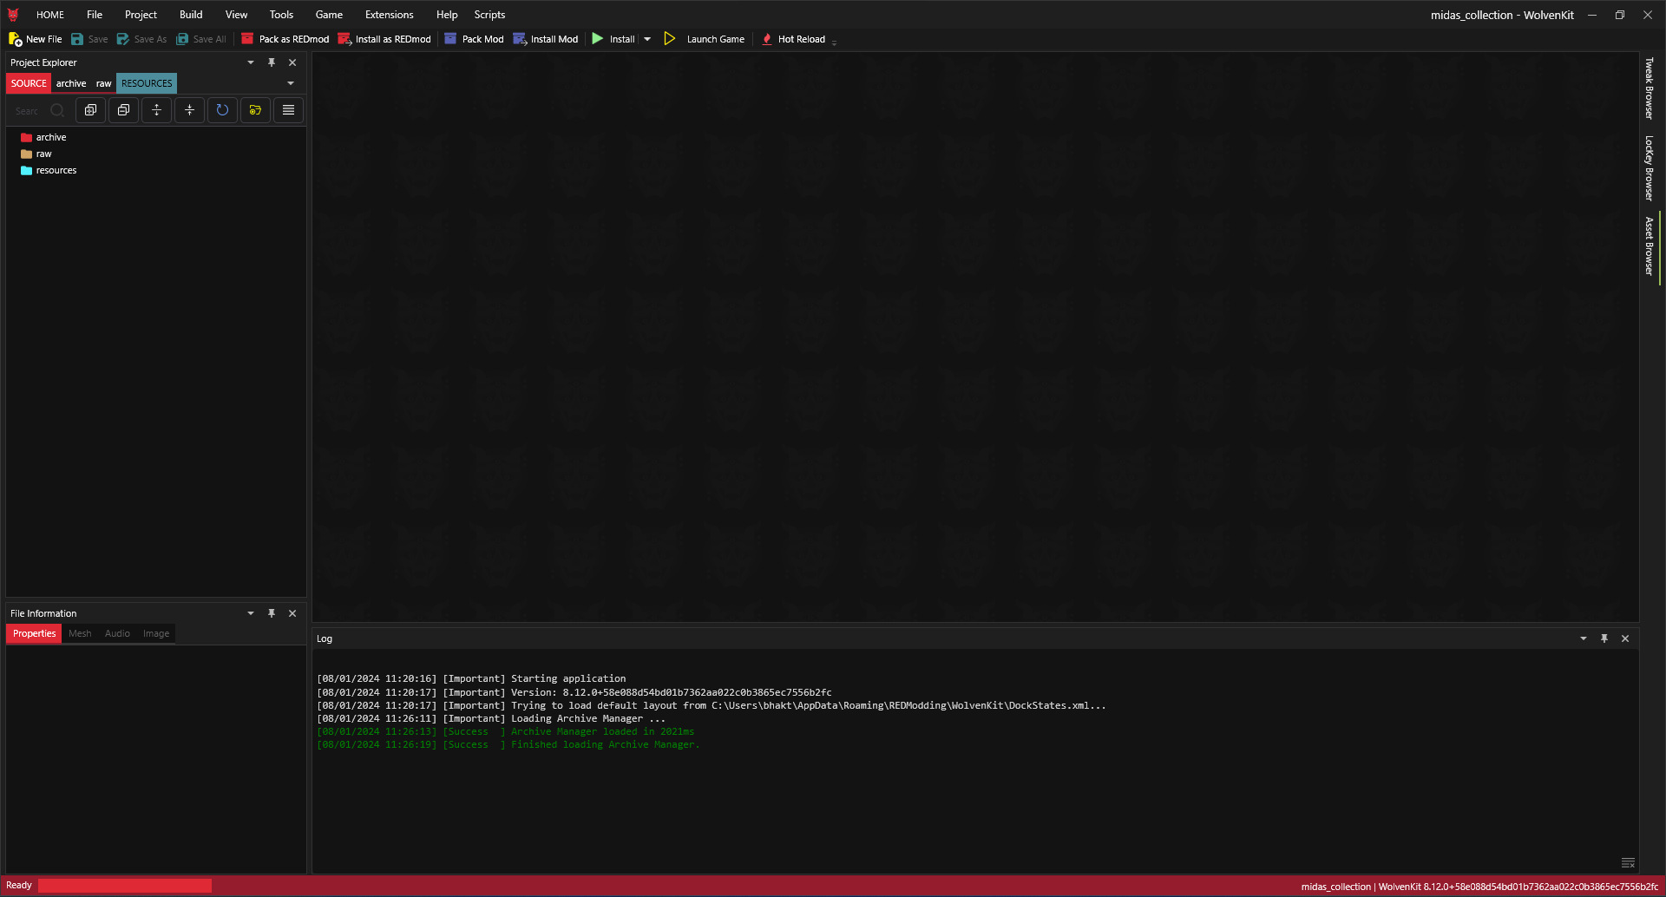The width and height of the screenshot is (1666, 897).
Task: Select the archive folder in tree
Action: [51, 137]
